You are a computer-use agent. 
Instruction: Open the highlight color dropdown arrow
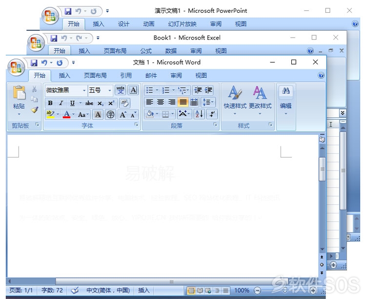click(58, 114)
